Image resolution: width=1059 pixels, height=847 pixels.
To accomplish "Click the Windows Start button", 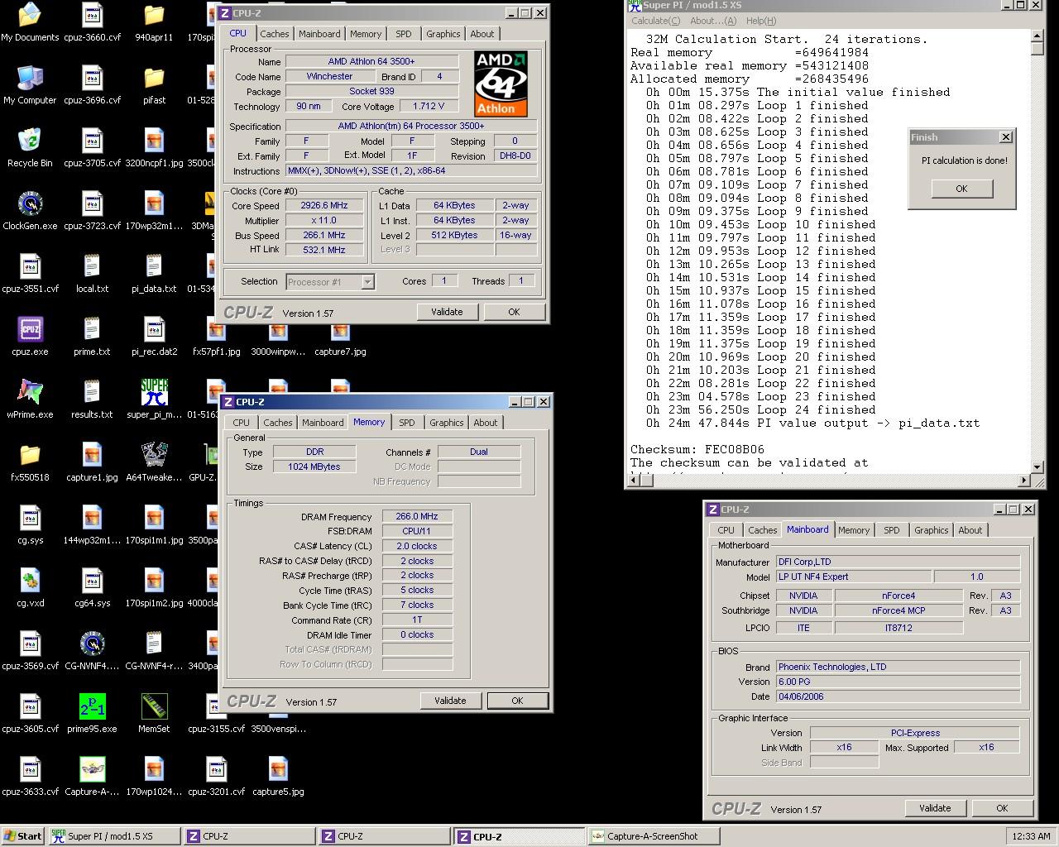I will click(x=23, y=836).
